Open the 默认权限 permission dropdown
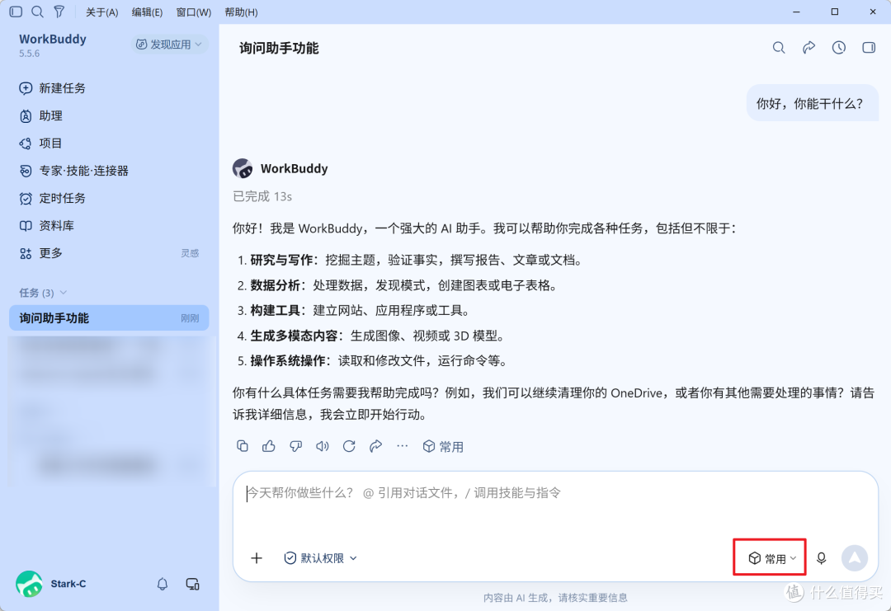 (320, 558)
